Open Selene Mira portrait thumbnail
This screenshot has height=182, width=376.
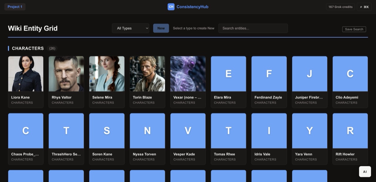pyautogui.click(x=107, y=74)
